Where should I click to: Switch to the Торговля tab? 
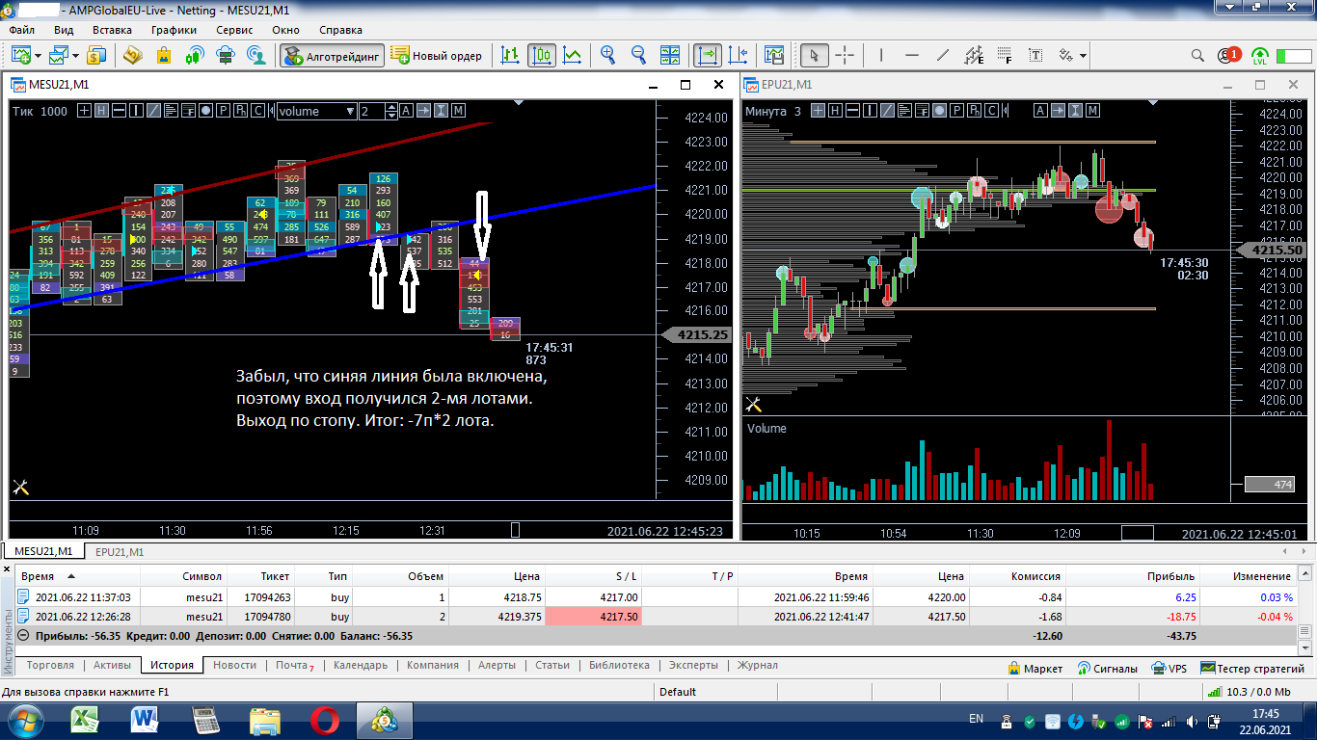[x=50, y=665]
